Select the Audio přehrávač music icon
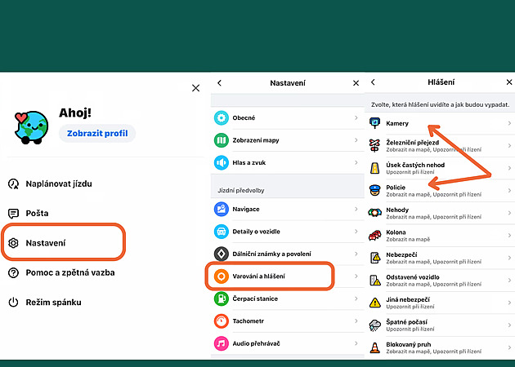515x367 pixels. pos(221,344)
